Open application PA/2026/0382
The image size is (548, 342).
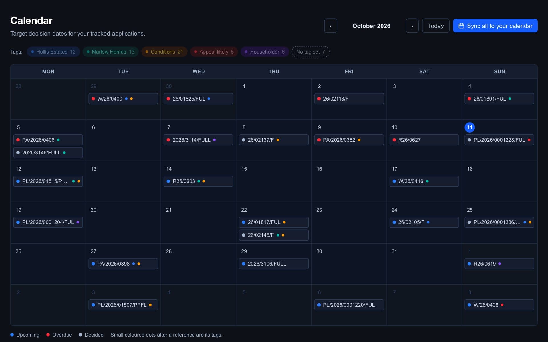pyautogui.click(x=349, y=140)
